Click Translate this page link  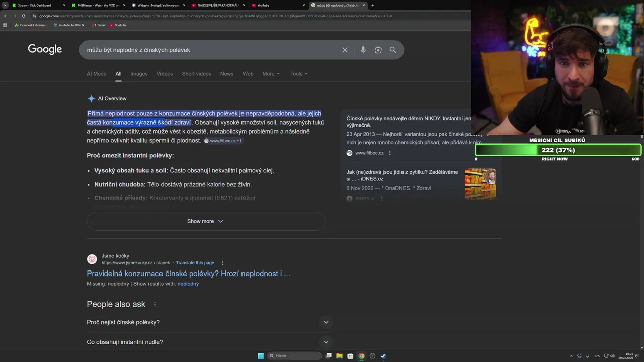click(195, 263)
